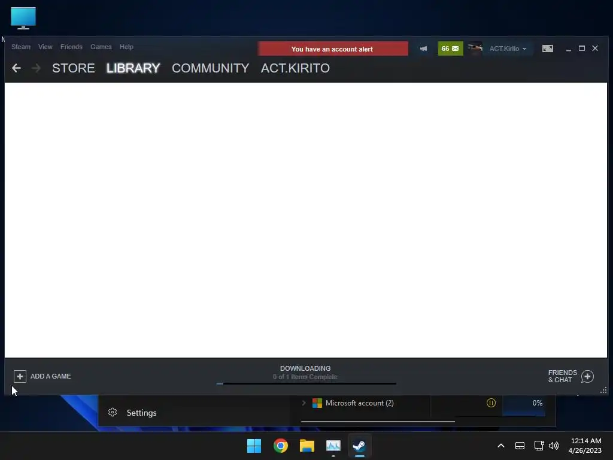Expand the Microsoft account (2) row

click(x=304, y=402)
